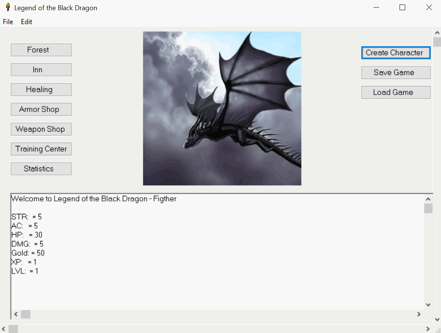Click right arrow on window's bottom scrollbar
Viewport: 441px width, 333px height.
pos(428,329)
